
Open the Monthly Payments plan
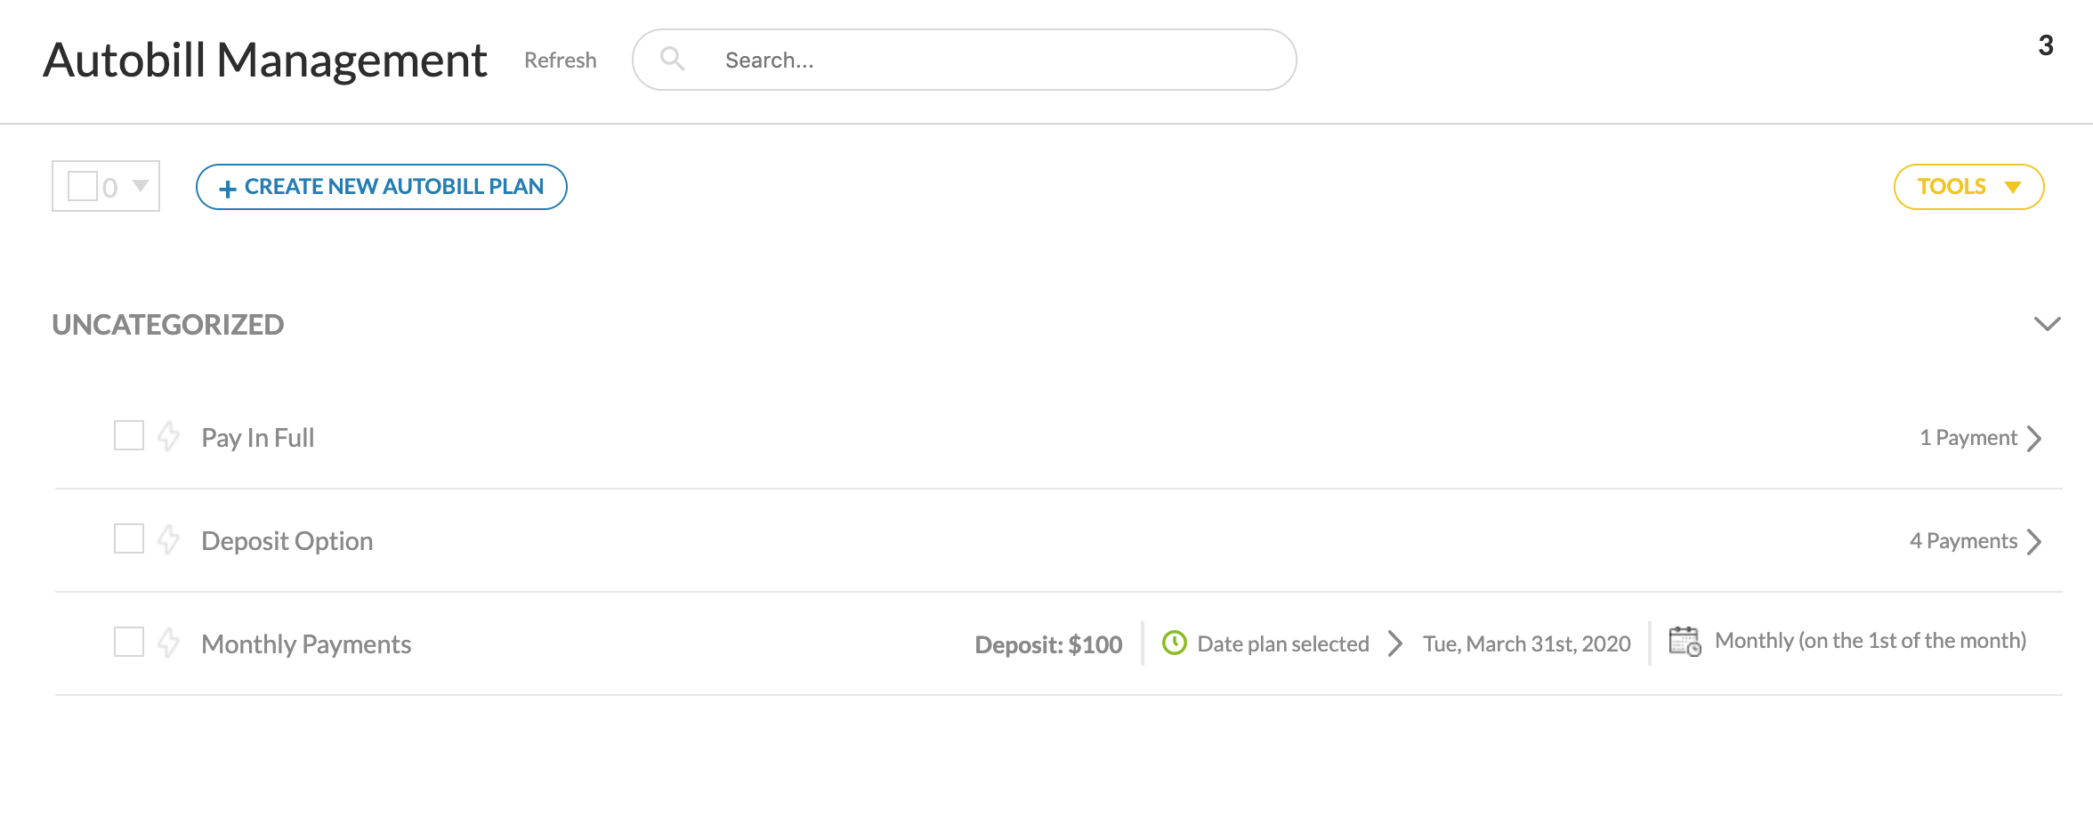pyautogui.click(x=306, y=644)
